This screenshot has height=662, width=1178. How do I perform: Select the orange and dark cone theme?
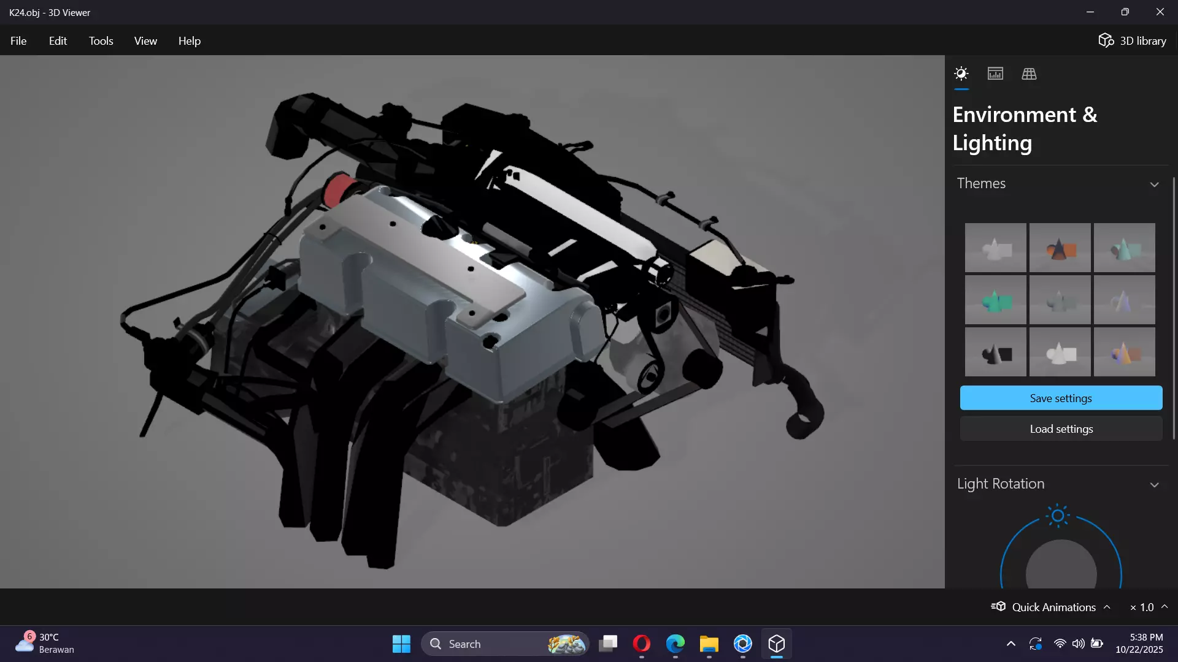[1060, 248]
